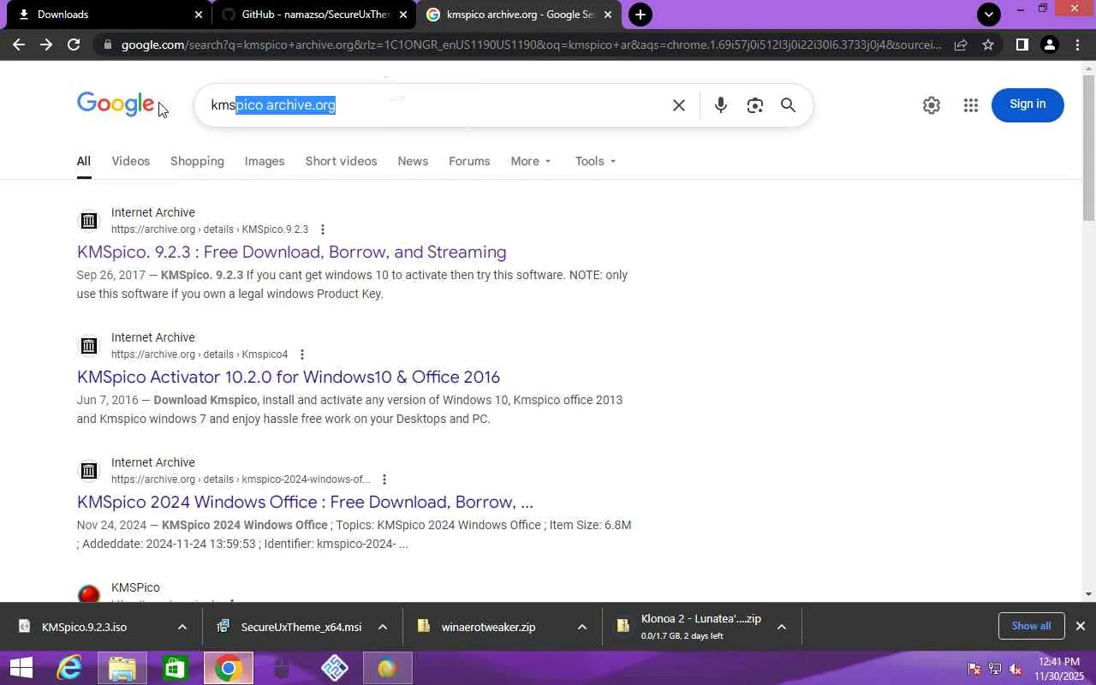Expand options for KMSpico.9.2.3.iso download

pos(182,627)
